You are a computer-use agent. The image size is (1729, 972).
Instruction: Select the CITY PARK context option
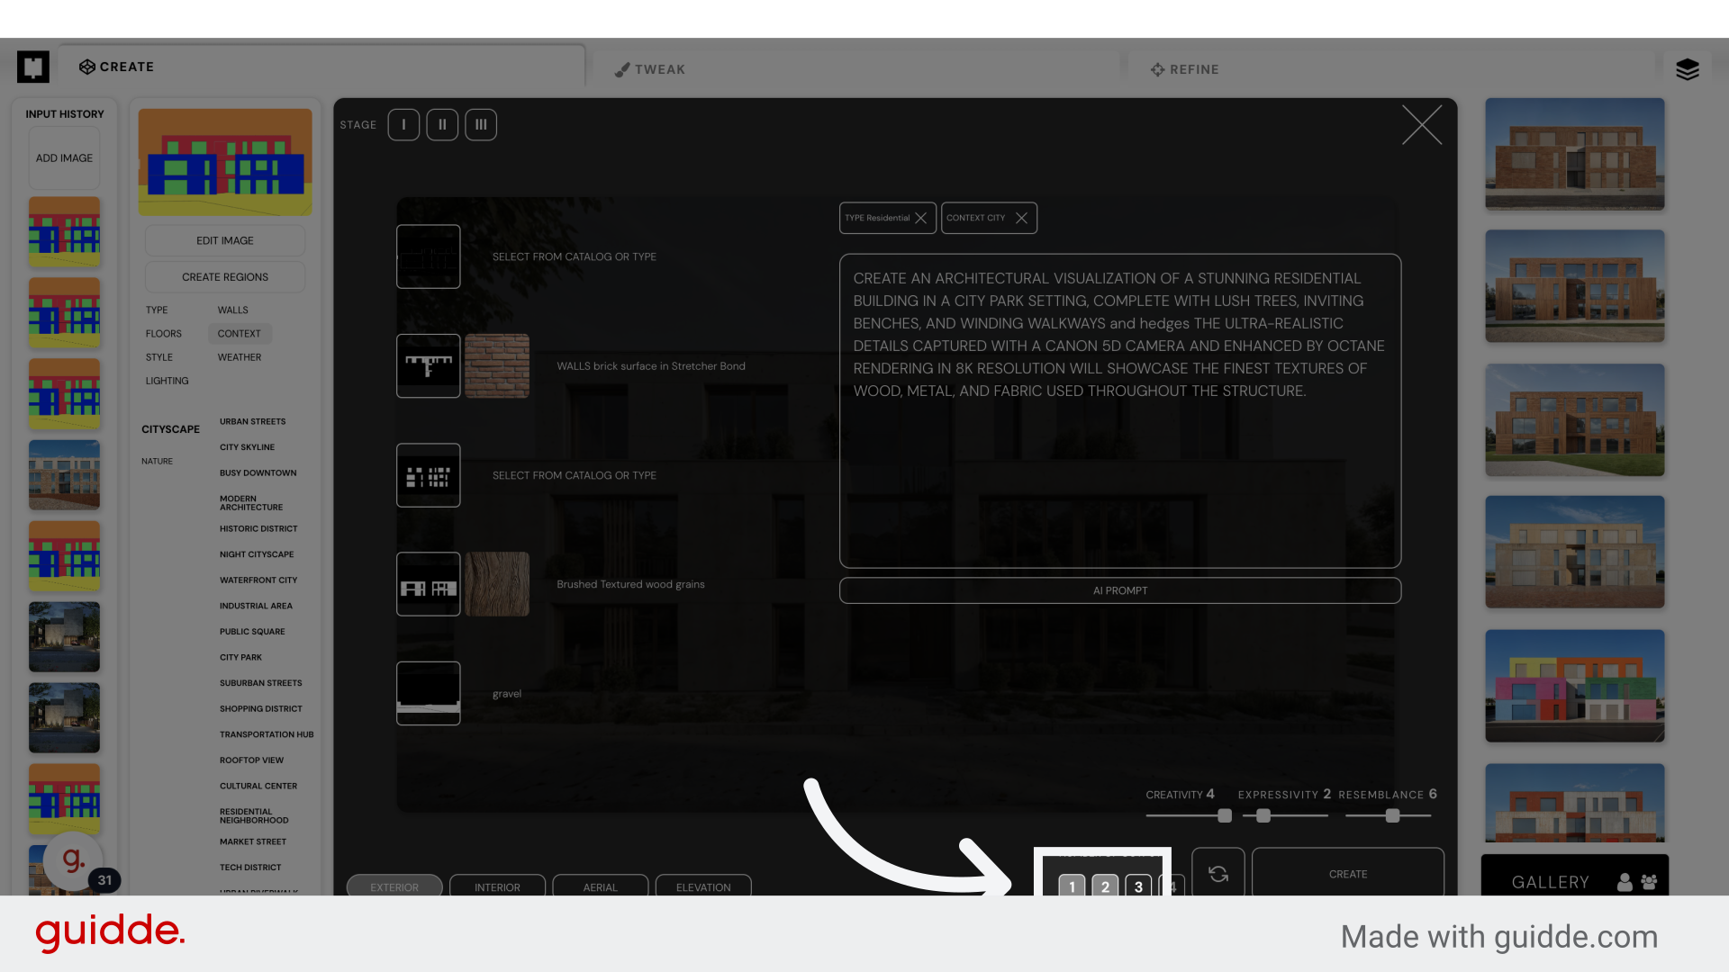click(240, 657)
